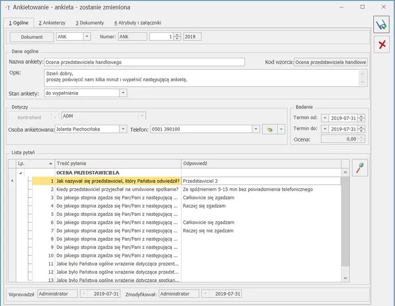Open the Osoba ankietowana dropdown
This screenshot has width=395, height=306.
click(123, 129)
